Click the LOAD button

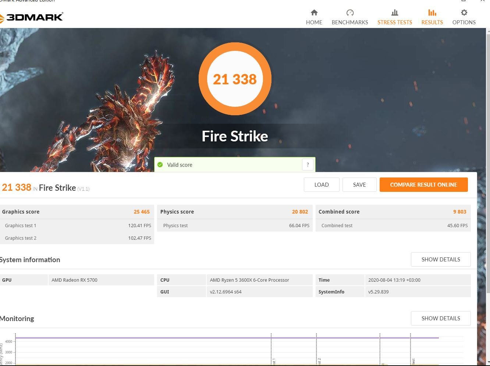(322, 185)
